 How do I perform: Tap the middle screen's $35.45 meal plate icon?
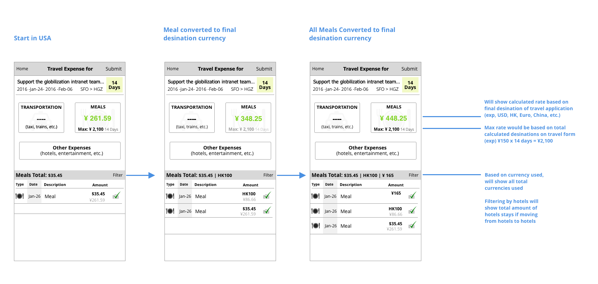pos(170,211)
